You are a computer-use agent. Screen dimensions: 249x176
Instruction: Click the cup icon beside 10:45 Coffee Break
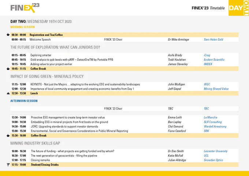pyautogui.click(x=8, y=69)
